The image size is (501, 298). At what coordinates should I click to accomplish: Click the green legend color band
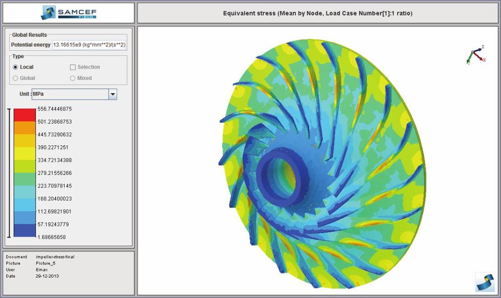(x=25, y=179)
